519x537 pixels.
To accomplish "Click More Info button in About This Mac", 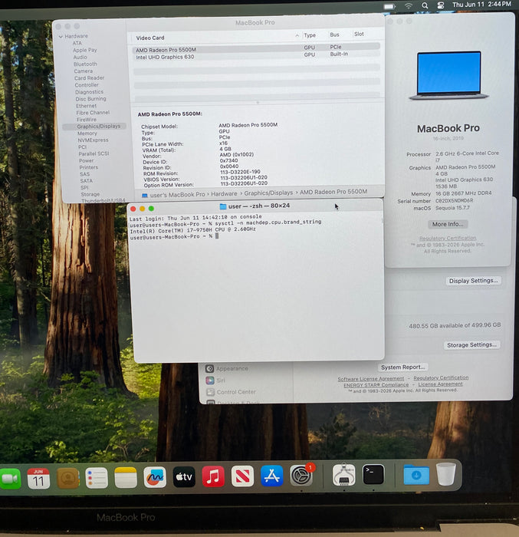I will (448, 224).
